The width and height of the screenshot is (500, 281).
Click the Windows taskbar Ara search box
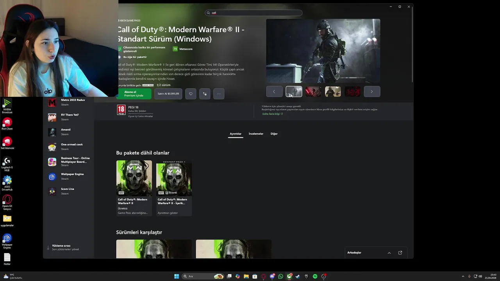pyautogui.click(x=203, y=276)
